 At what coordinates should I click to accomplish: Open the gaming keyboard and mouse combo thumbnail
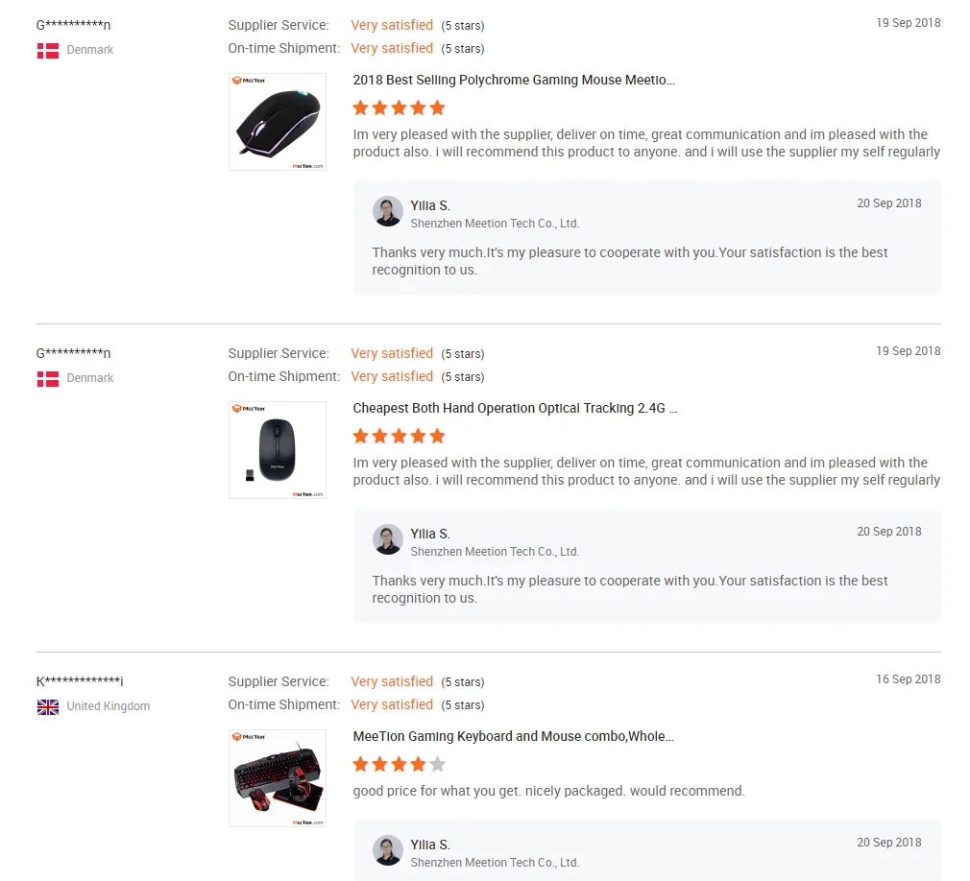point(278,778)
